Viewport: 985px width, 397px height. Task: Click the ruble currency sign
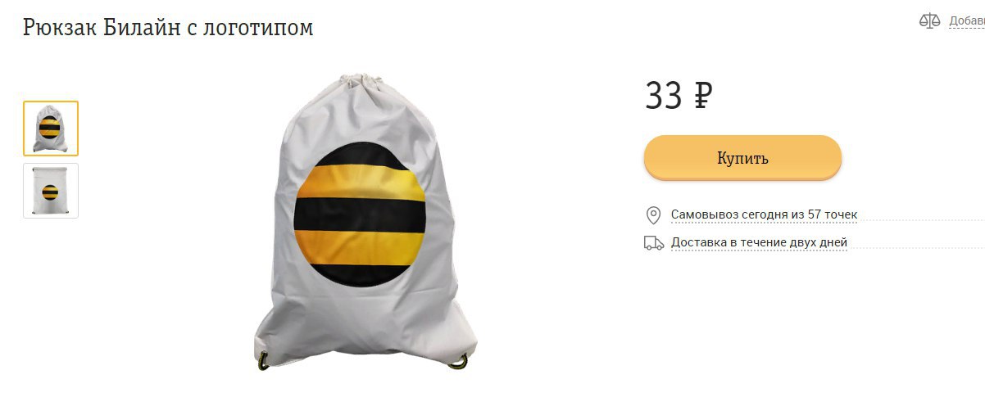click(x=702, y=97)
